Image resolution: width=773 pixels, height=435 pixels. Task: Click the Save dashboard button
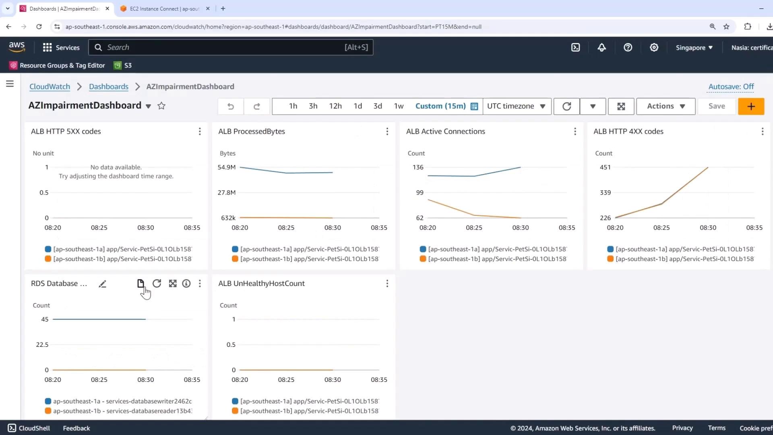pos(717,106)
